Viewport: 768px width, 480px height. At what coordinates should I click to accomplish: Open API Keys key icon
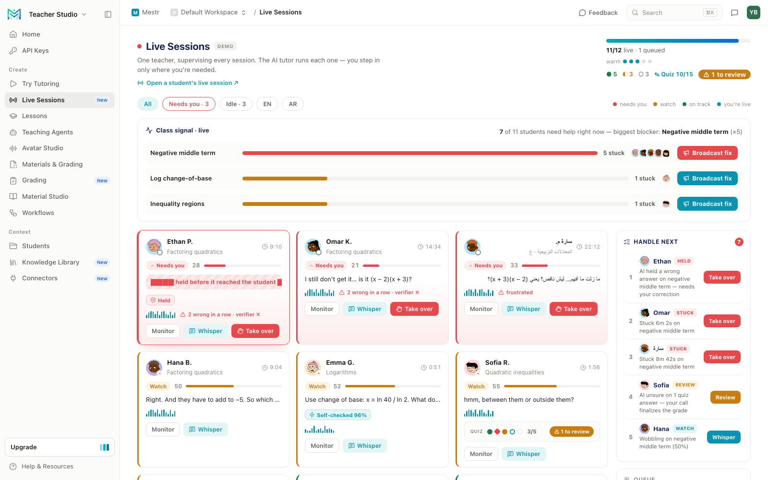[13, 50]
